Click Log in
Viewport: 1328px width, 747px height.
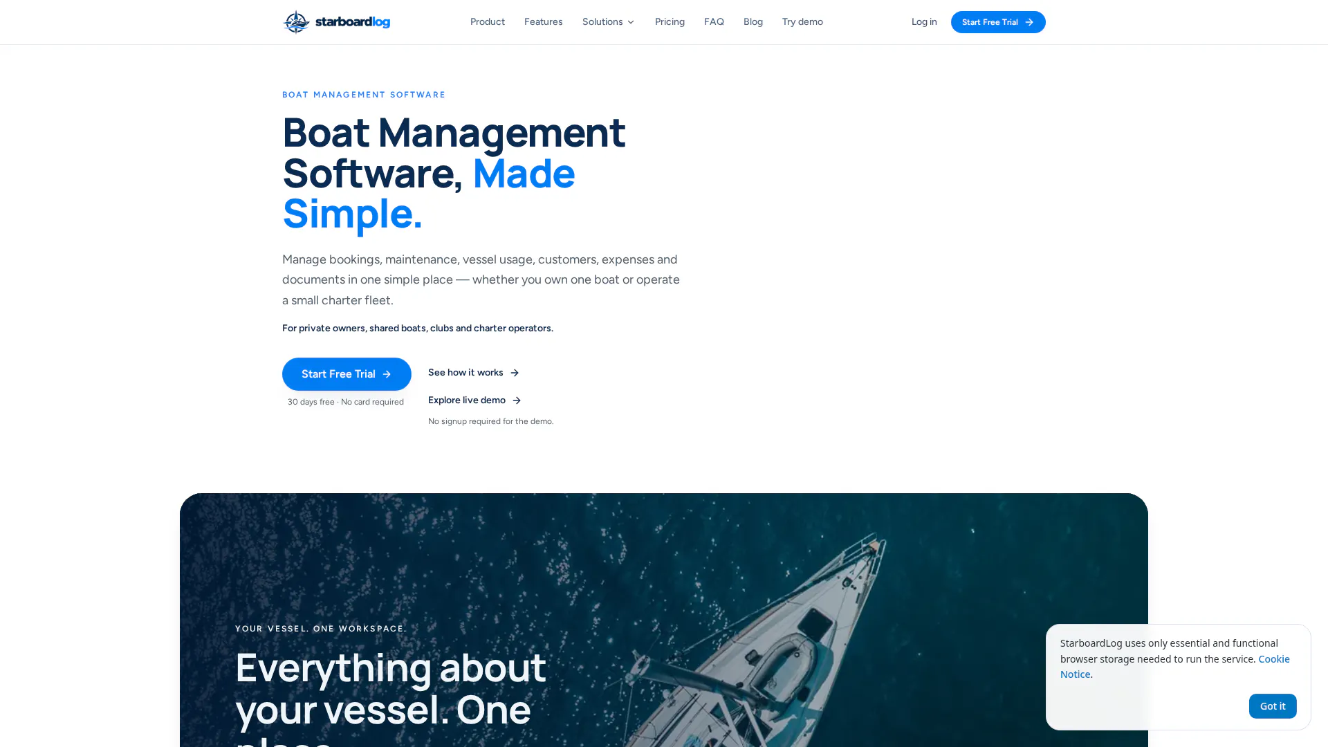pyautogui.click(x=924, y=22)
